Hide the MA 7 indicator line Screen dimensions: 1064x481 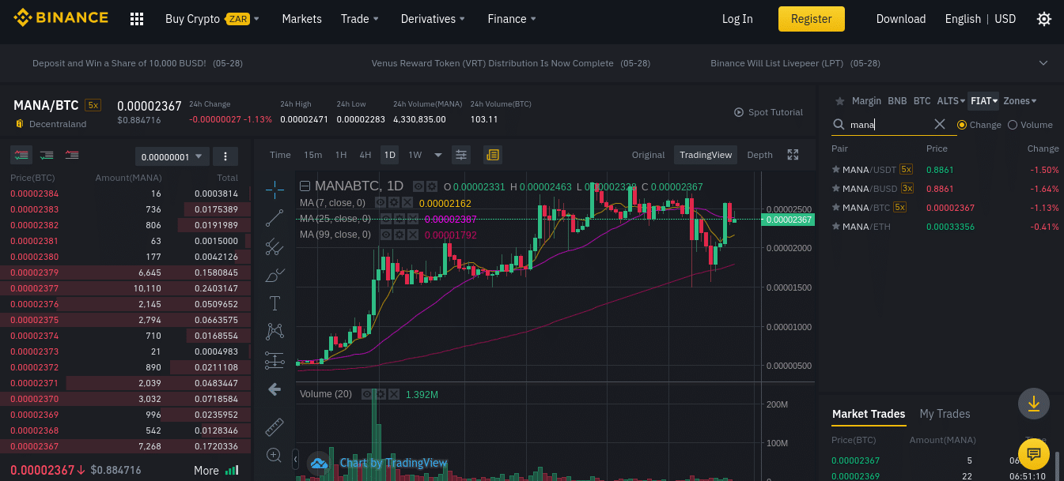point(380,203)
